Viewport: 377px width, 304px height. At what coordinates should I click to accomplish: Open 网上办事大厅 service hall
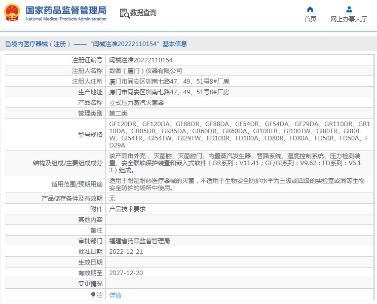(349, 19)
